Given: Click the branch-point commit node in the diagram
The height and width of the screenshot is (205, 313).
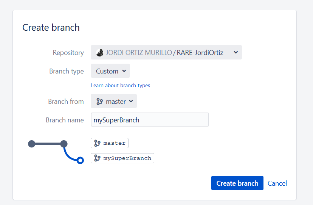Looking at the screenshot, I should click(64, 144).
